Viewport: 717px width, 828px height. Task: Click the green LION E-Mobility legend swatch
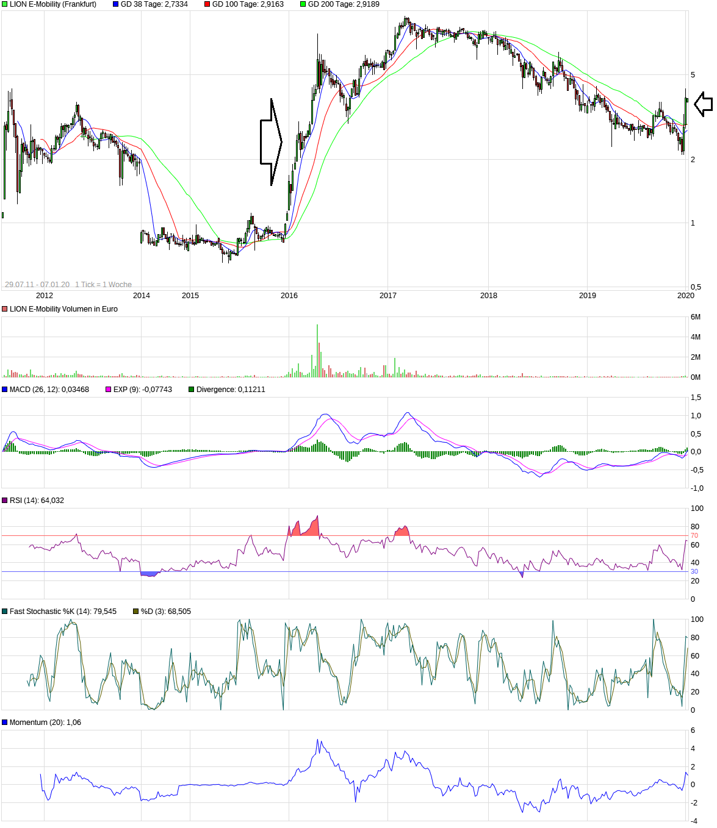click(x=5, y=4)
